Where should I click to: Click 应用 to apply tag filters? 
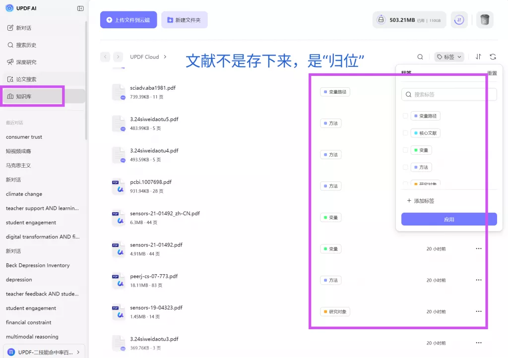click(448, 219)
